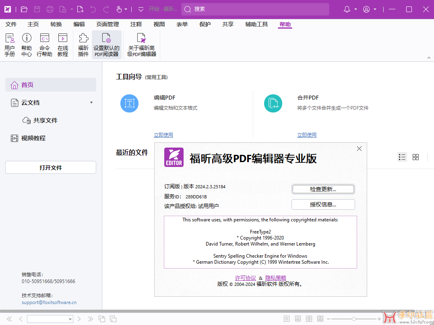Open the 文件 menu

click(11, 24)
